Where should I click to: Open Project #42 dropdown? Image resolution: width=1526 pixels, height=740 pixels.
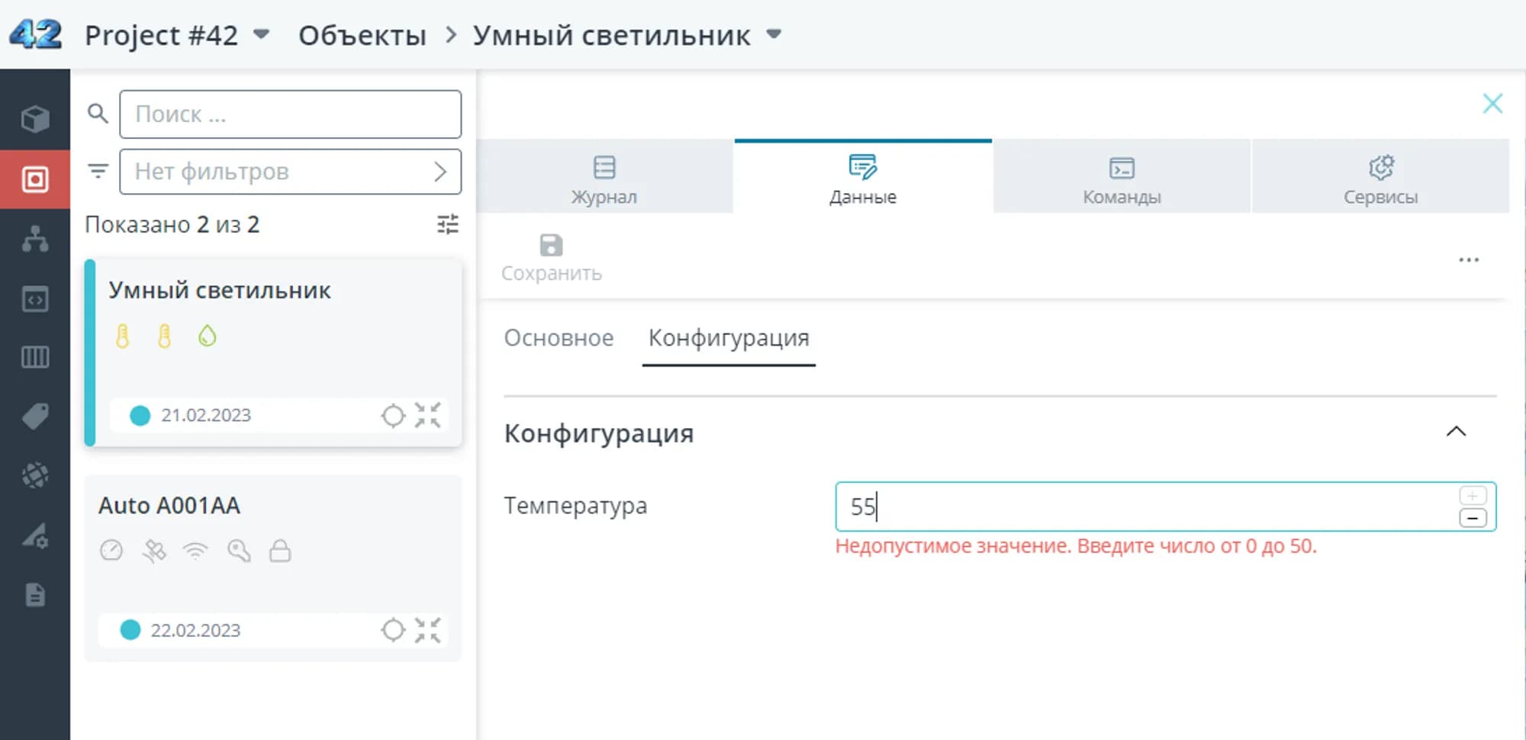click(x=261, y=34)
